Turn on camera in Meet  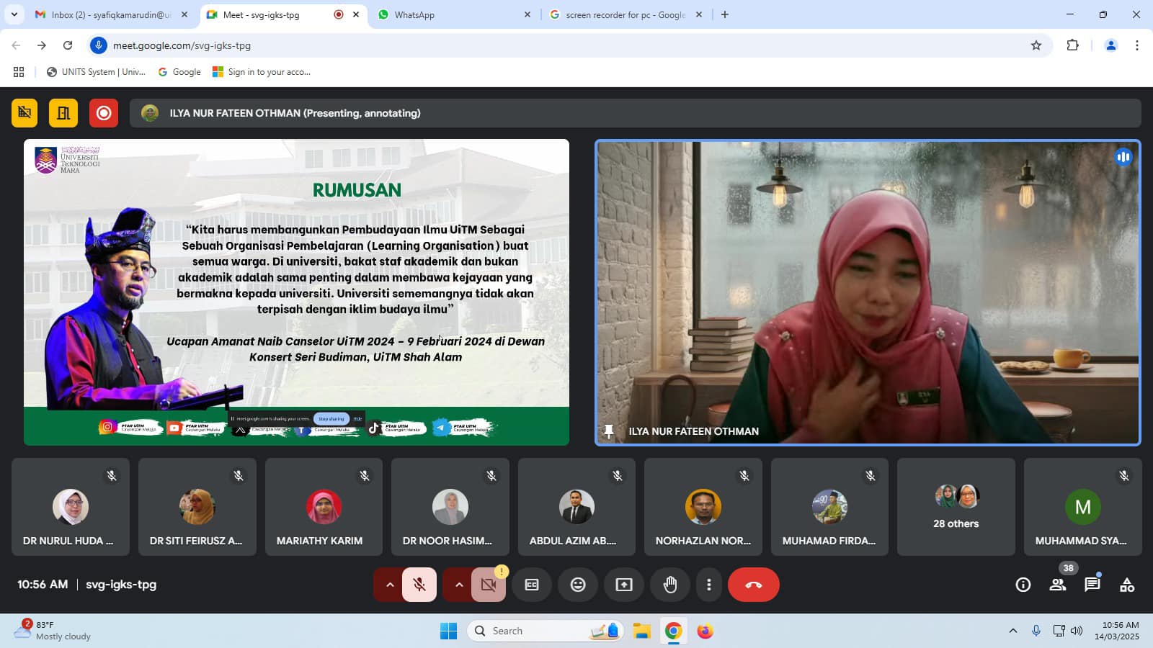coord(489,585)
